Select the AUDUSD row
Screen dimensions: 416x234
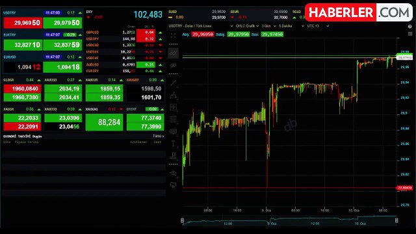[124, 64]
